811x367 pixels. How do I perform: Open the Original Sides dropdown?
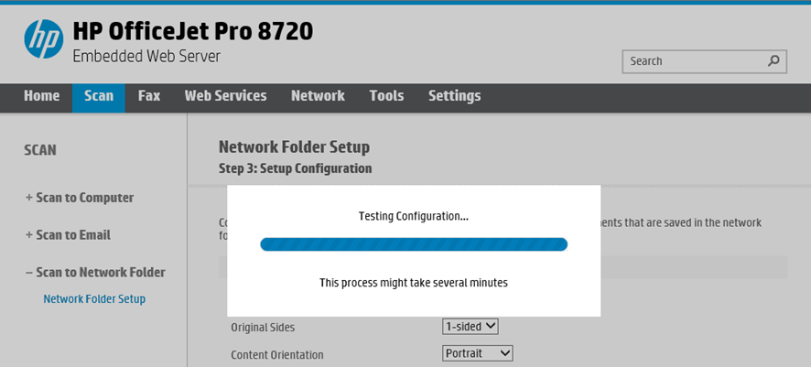[x=470, y=327]
